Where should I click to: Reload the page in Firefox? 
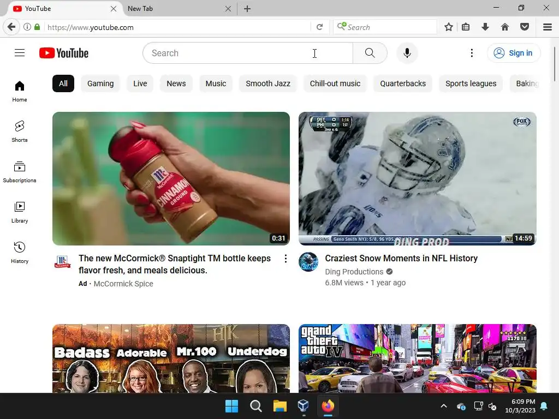click(x=320, y=27)
